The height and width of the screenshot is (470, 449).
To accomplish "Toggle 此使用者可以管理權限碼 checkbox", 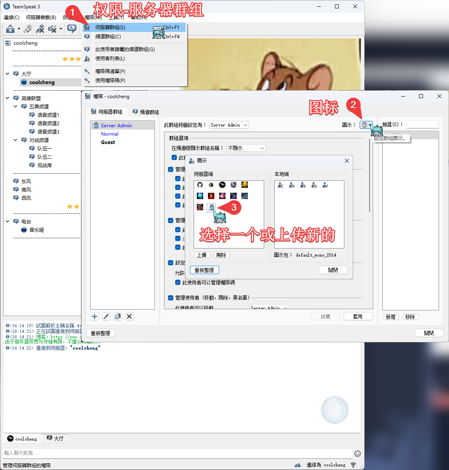I will click(x=178, y=282).
